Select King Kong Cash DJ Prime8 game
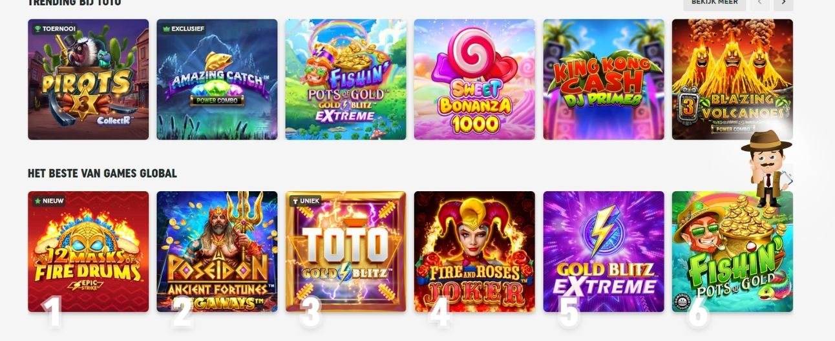This screenshot has width=835, height=341. click(604, 79)
